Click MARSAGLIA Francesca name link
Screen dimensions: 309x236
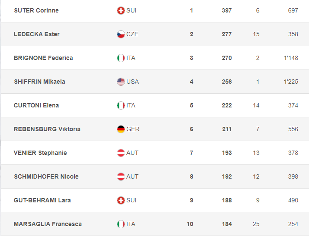click(x=48, y=224)
